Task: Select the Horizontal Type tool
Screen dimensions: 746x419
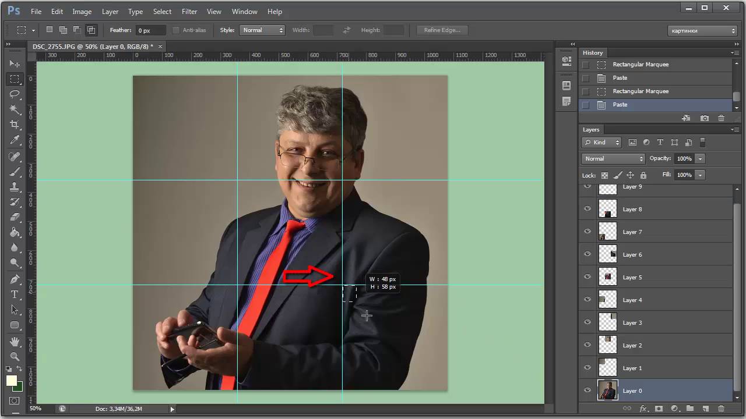Action: pos(15,294)
